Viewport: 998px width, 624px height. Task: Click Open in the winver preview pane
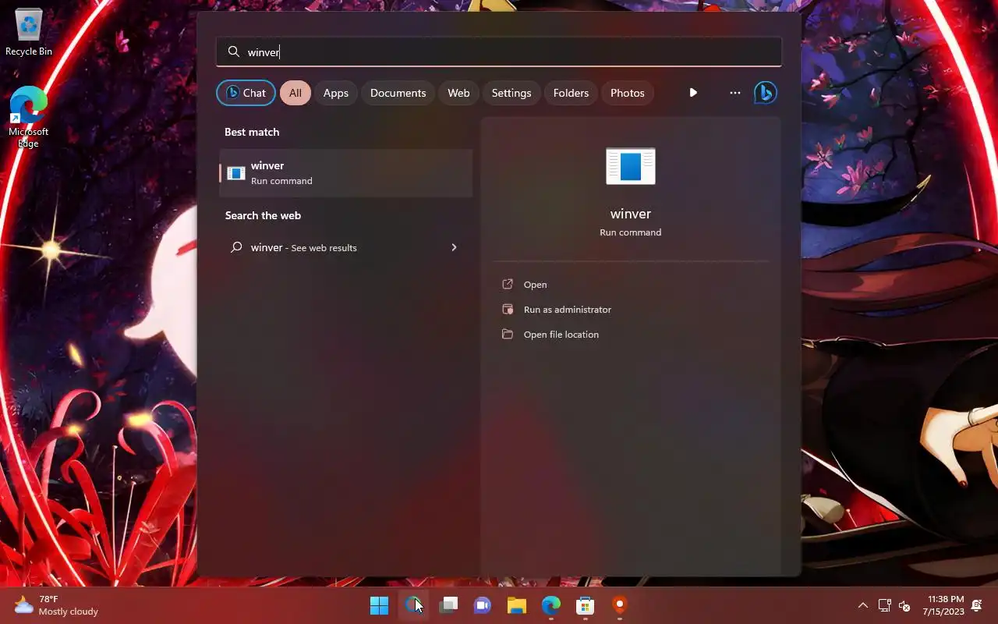[535, 285]
